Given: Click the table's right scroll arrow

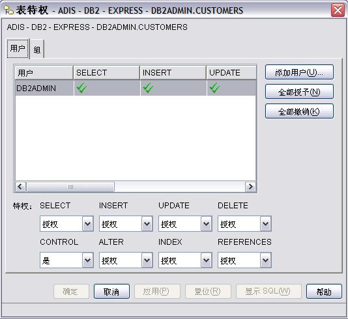Looking at the screenshot, I should 250,187.
